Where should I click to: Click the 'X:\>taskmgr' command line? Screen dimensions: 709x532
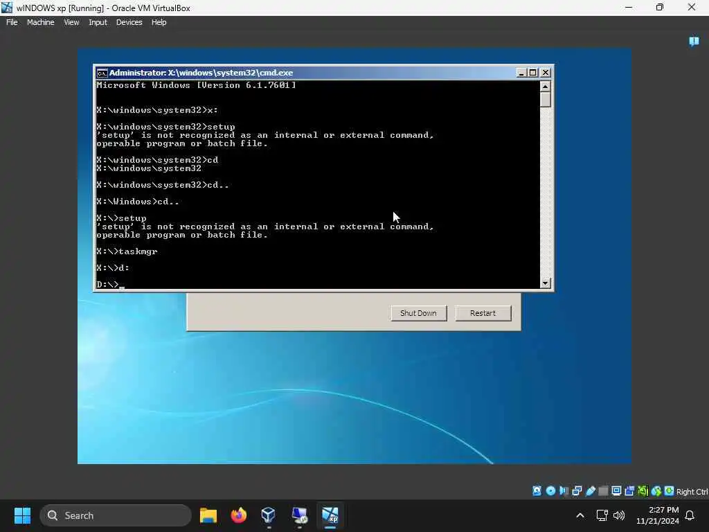click(x=127, y=251)
